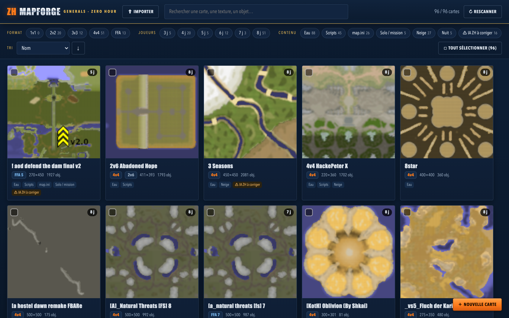Click IA ZH à corriger on dam map

point(27,192)
